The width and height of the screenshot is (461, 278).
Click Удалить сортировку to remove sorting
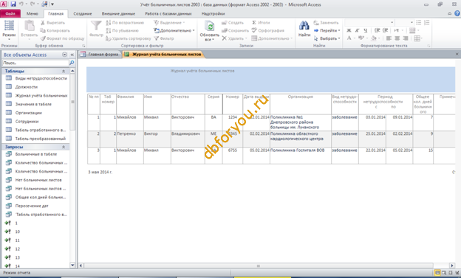[129, 38]
